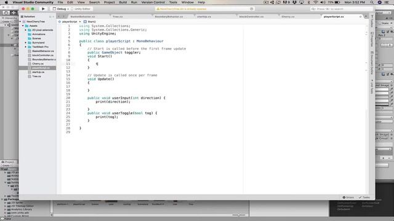Close the Solution pad
Screen dimensions: 394x221
pos(54,17)
